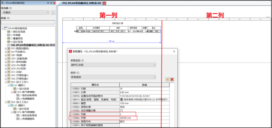Click the yellow star New property icon

(x=167, y=80)
